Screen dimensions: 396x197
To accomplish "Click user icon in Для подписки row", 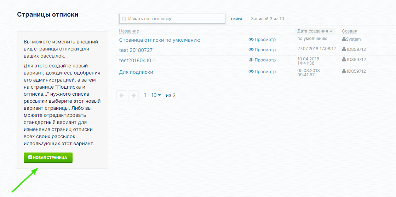I will coord(344,71).
